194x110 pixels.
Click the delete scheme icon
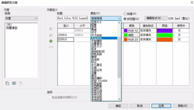[21, 83]
